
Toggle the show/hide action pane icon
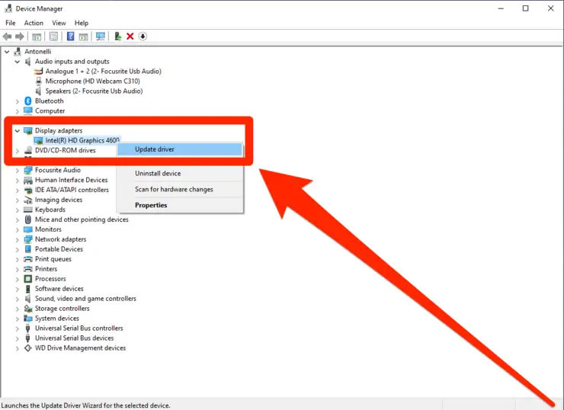coord(83,37)
